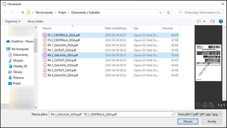Click the PDF preview thumbnail
The image size is (227, 128).
coord(208,63)
